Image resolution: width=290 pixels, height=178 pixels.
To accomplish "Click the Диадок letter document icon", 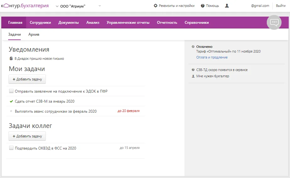I will click(11, 58).
